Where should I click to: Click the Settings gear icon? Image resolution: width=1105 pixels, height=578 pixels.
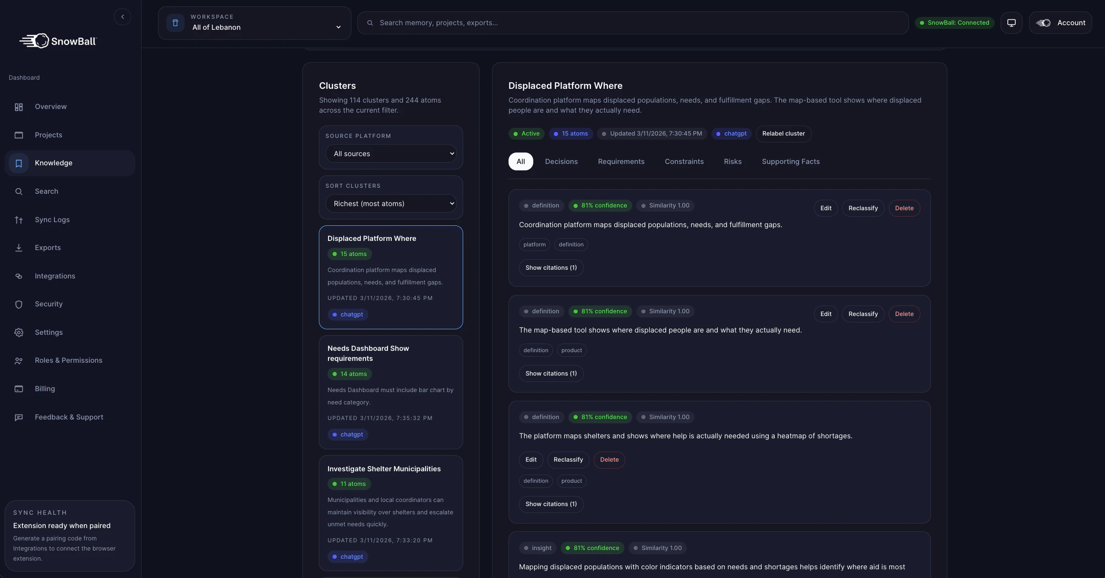(19, 333)
